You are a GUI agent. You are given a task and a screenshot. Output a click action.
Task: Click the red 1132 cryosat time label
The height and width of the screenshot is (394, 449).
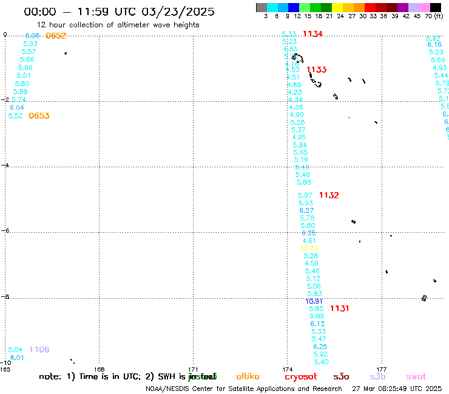pyautogui.click(x=329, y=195)
